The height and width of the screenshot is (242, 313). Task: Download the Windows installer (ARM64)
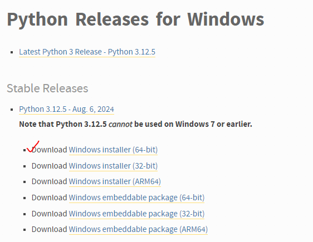point(115,181)
